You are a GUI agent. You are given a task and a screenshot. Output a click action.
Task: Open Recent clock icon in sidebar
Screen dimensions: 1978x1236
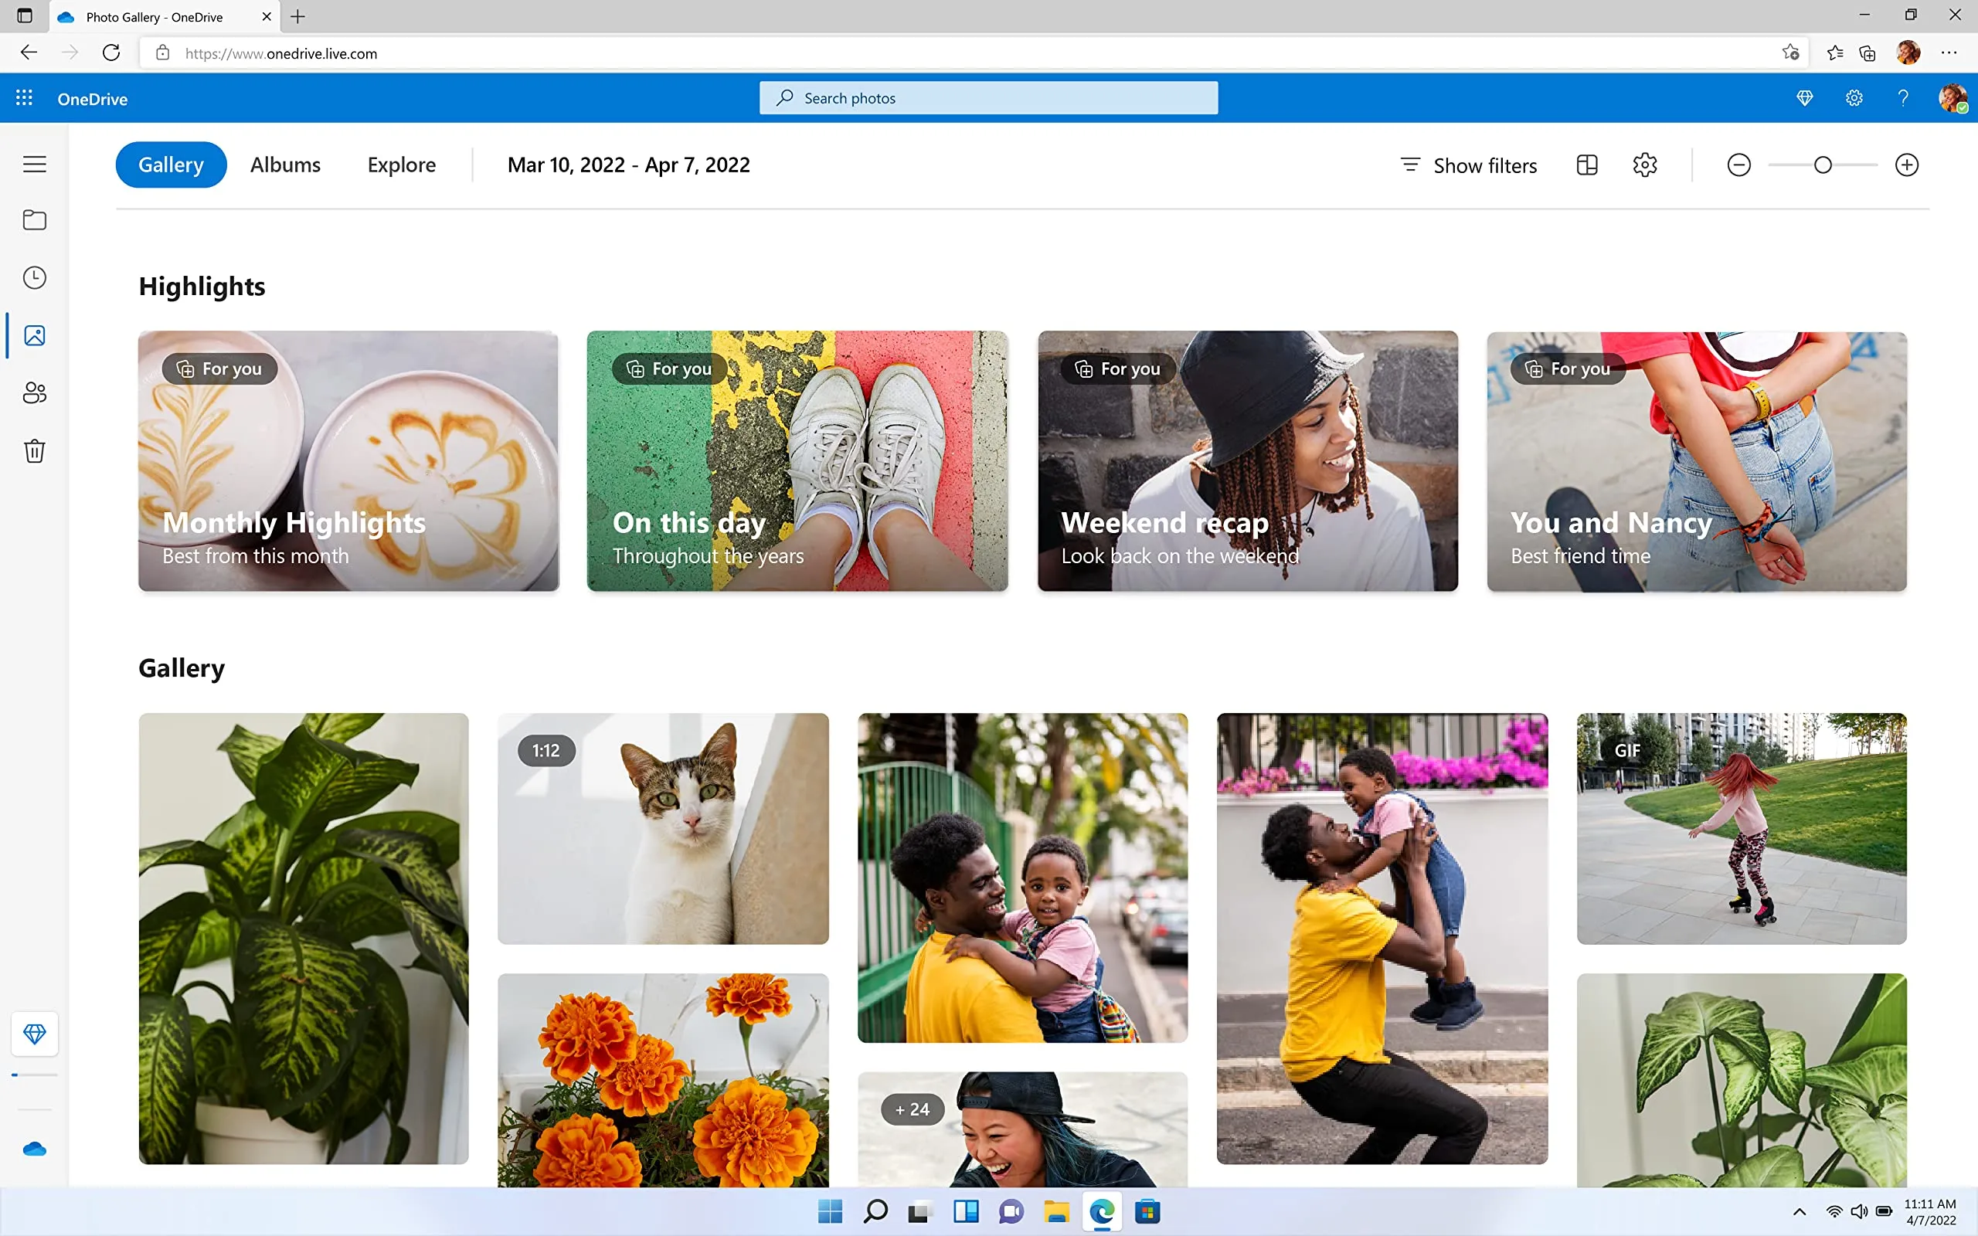point(34,278)
